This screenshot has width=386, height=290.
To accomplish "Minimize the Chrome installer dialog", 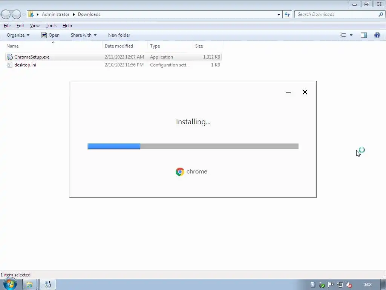I will tap(288, 92).
